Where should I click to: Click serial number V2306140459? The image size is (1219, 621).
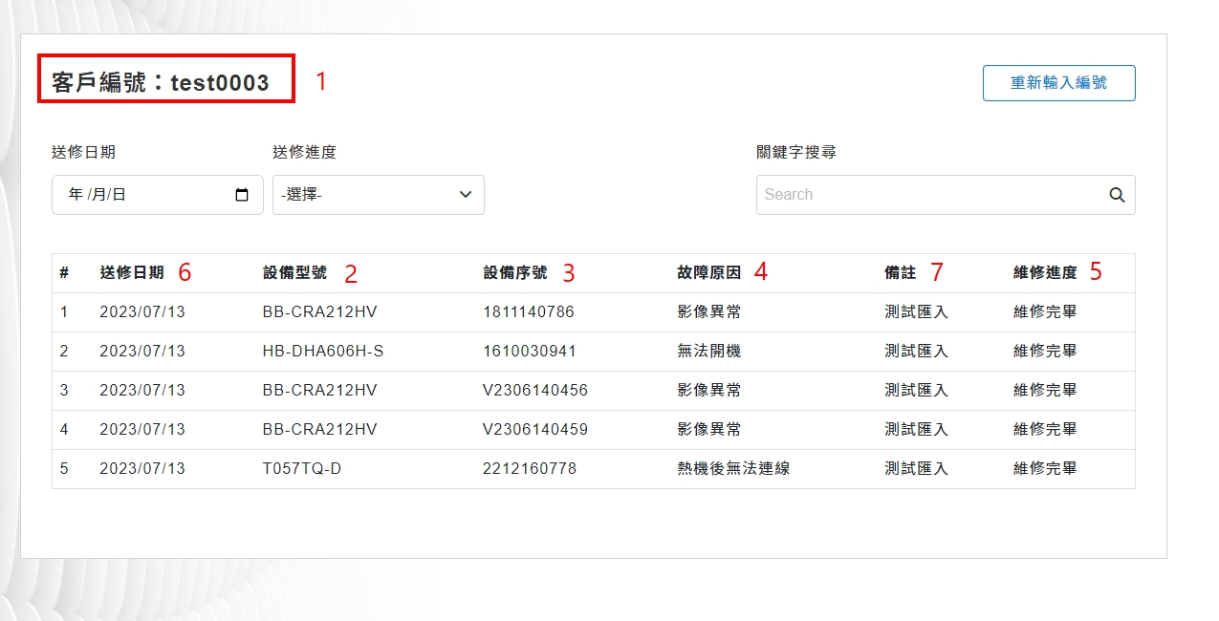535,430
